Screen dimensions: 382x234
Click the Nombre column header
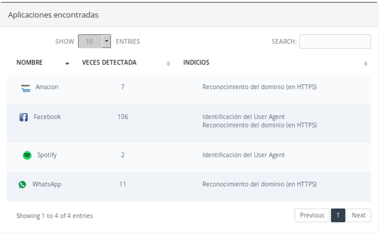[x=29, y=63]
